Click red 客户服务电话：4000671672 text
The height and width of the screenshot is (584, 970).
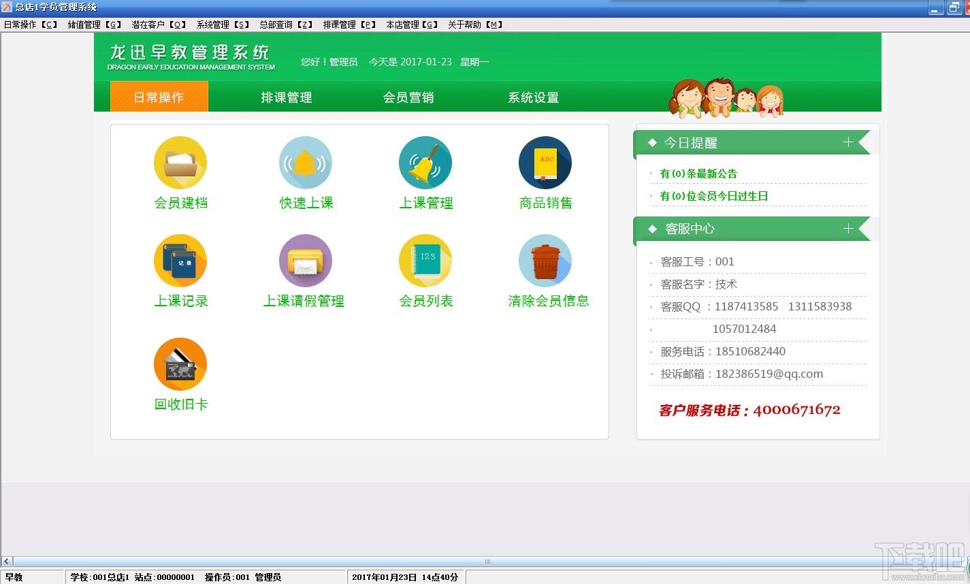click(x=749, y=410)
